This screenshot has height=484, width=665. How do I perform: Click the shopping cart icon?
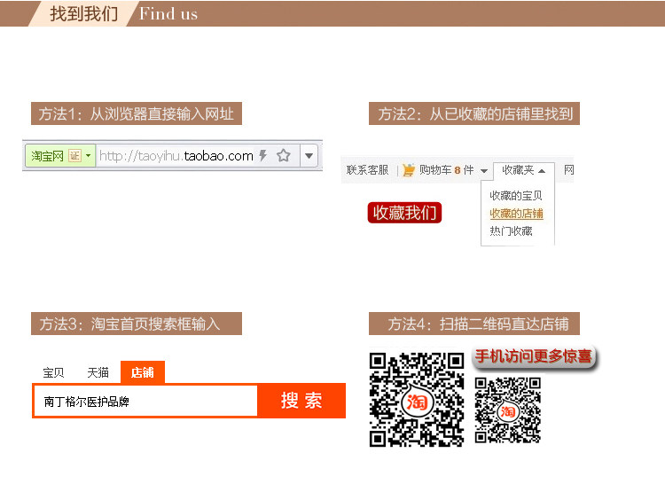pos(409,170)
